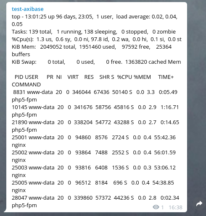Click the top uptime line showing 13:01:25
Viewport: 206px width, 216px height.
[x=95, y=20]
